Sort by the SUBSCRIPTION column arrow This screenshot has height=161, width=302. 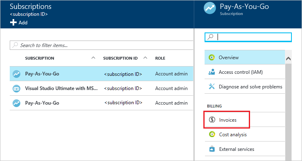point(93,58)
